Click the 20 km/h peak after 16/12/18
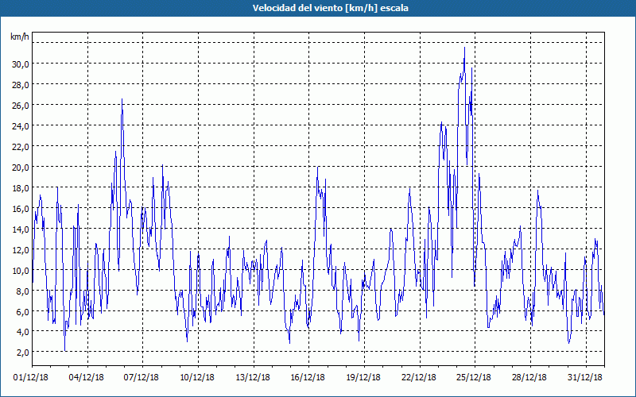Image resolution: width=636 pixels, height=397 pixels. (x=317, y=168)
